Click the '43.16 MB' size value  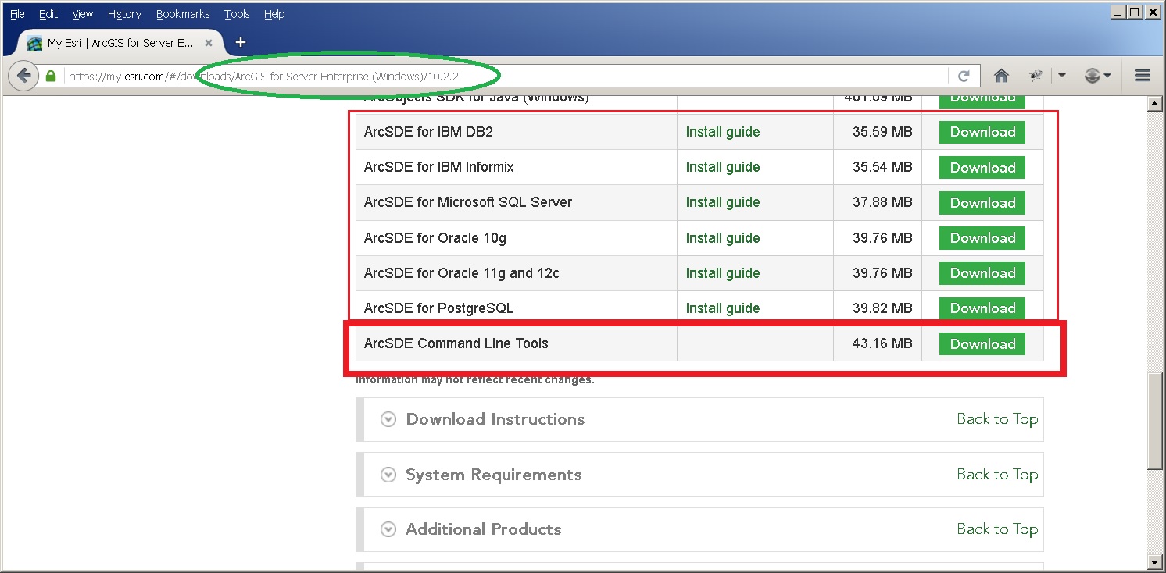click(882, 343)
